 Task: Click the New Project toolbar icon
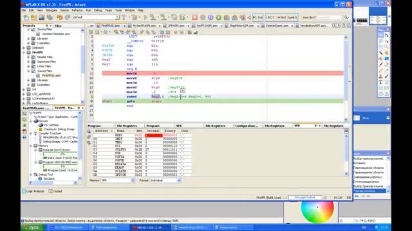34,17
